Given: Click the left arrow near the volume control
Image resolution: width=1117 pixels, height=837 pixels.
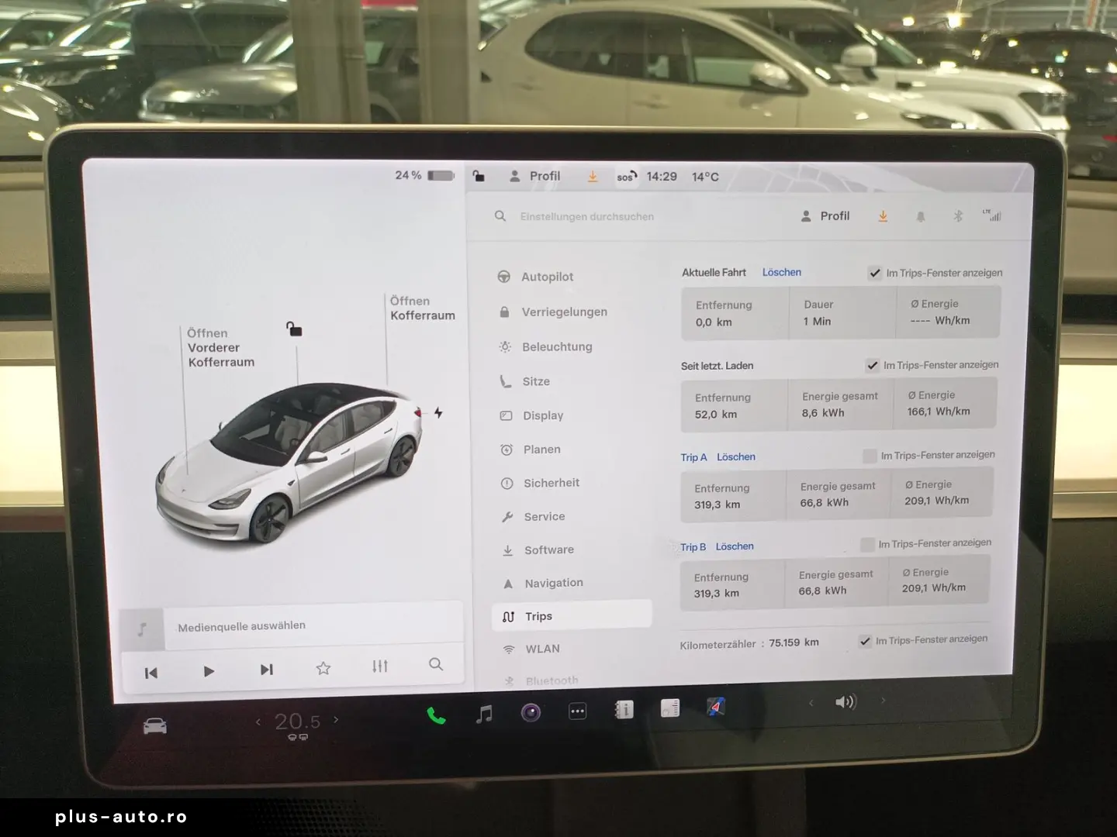Looking at the screenshot, I should tap(811, 701).
